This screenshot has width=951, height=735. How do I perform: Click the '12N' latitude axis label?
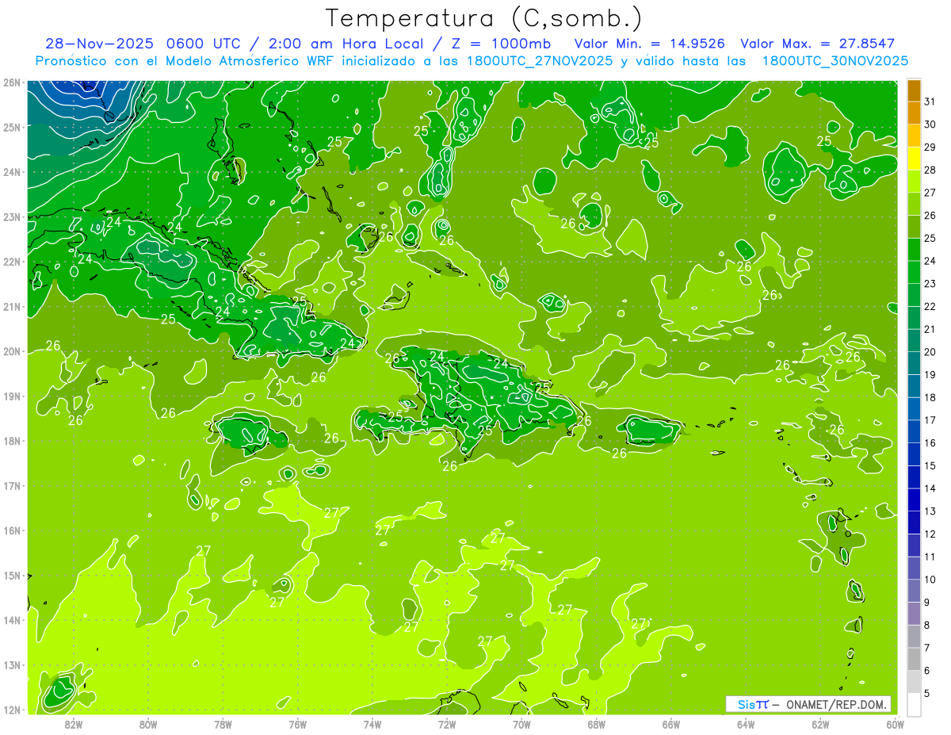pos(12,710)
